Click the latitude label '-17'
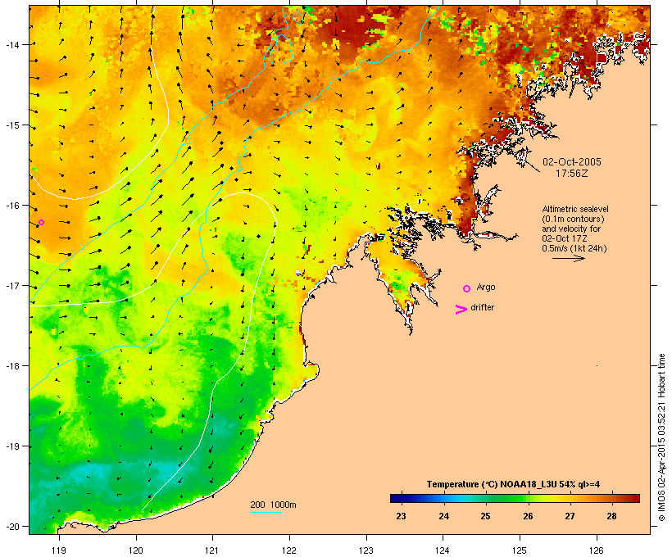Screen dimensions: 672x557 click(x=11, y=286)
